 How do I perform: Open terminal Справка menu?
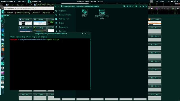click(44, 37)
